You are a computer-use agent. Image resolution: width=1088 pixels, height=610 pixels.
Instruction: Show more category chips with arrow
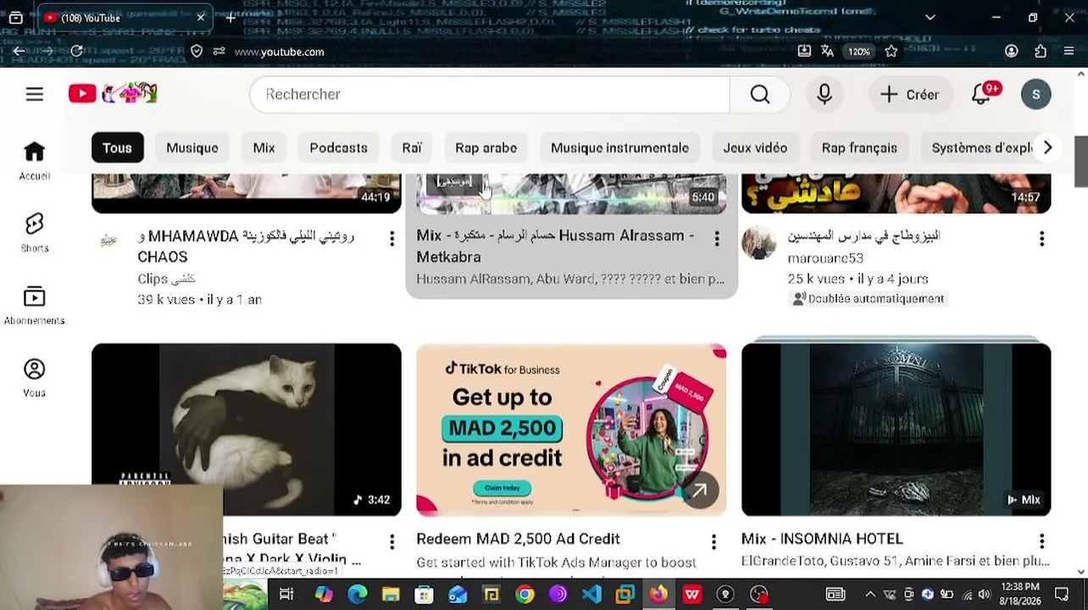coord(1047,147)
